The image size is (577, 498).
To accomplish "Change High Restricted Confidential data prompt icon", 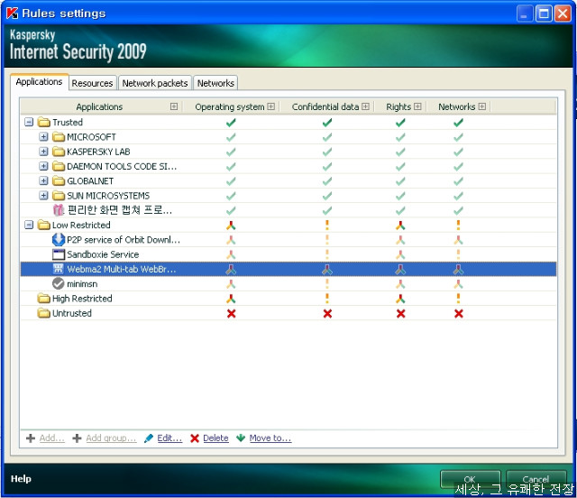I will [327, 298].
